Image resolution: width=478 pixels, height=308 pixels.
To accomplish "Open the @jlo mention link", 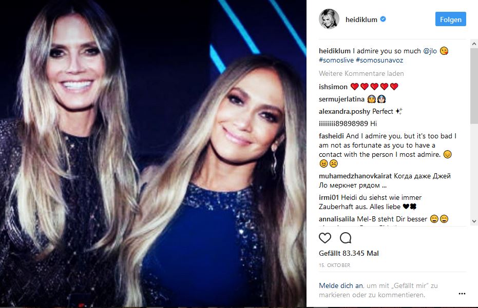I will click(430, 51).
